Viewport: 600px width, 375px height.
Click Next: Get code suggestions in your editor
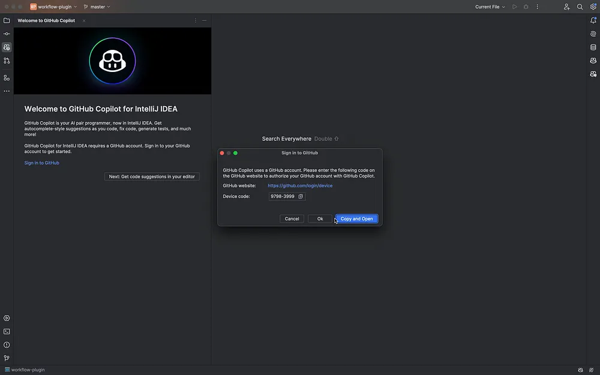(x=152, y=176)
